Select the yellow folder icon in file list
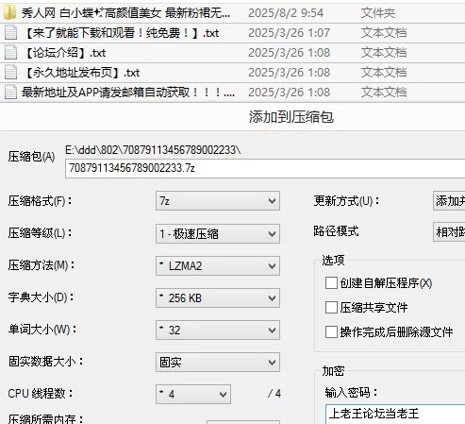Screen dimensions: 465x424 click(x=10, y=13)
